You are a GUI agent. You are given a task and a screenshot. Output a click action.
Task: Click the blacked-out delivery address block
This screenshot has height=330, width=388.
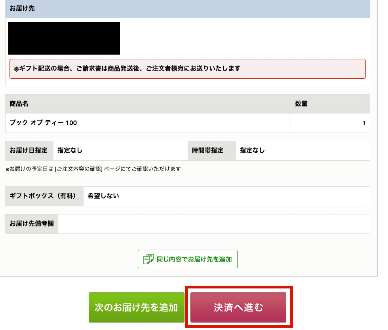pos(64,38)
